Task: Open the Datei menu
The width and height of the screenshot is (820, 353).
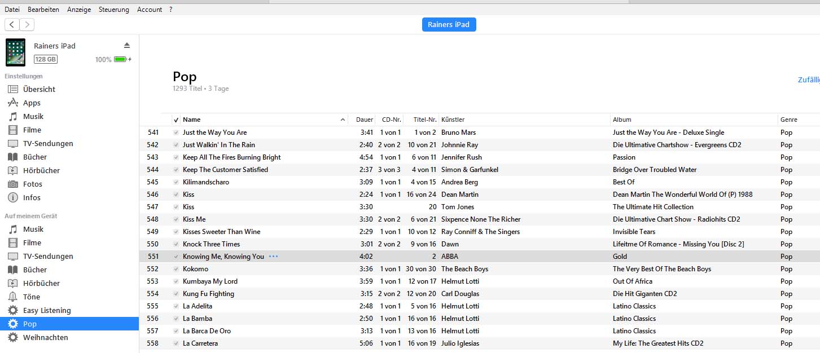Action: 12,10
